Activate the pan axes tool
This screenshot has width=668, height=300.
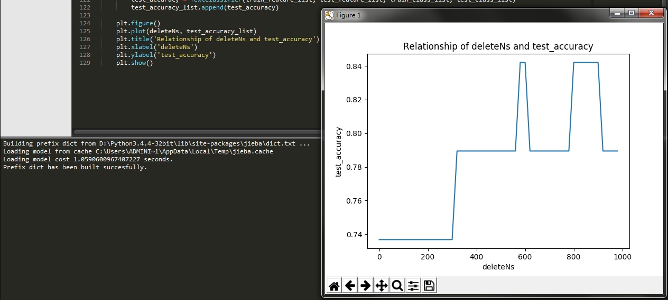[x=381, y=286]
